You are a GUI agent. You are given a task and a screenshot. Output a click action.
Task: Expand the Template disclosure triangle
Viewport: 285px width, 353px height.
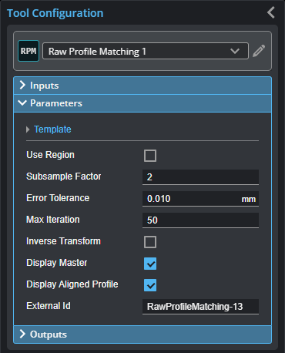[28, 129]
